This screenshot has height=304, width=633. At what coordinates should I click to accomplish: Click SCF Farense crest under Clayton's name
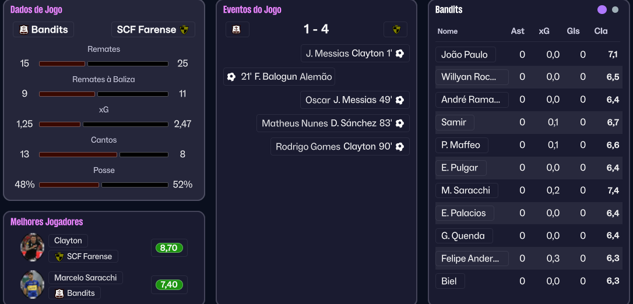point(59,256)
